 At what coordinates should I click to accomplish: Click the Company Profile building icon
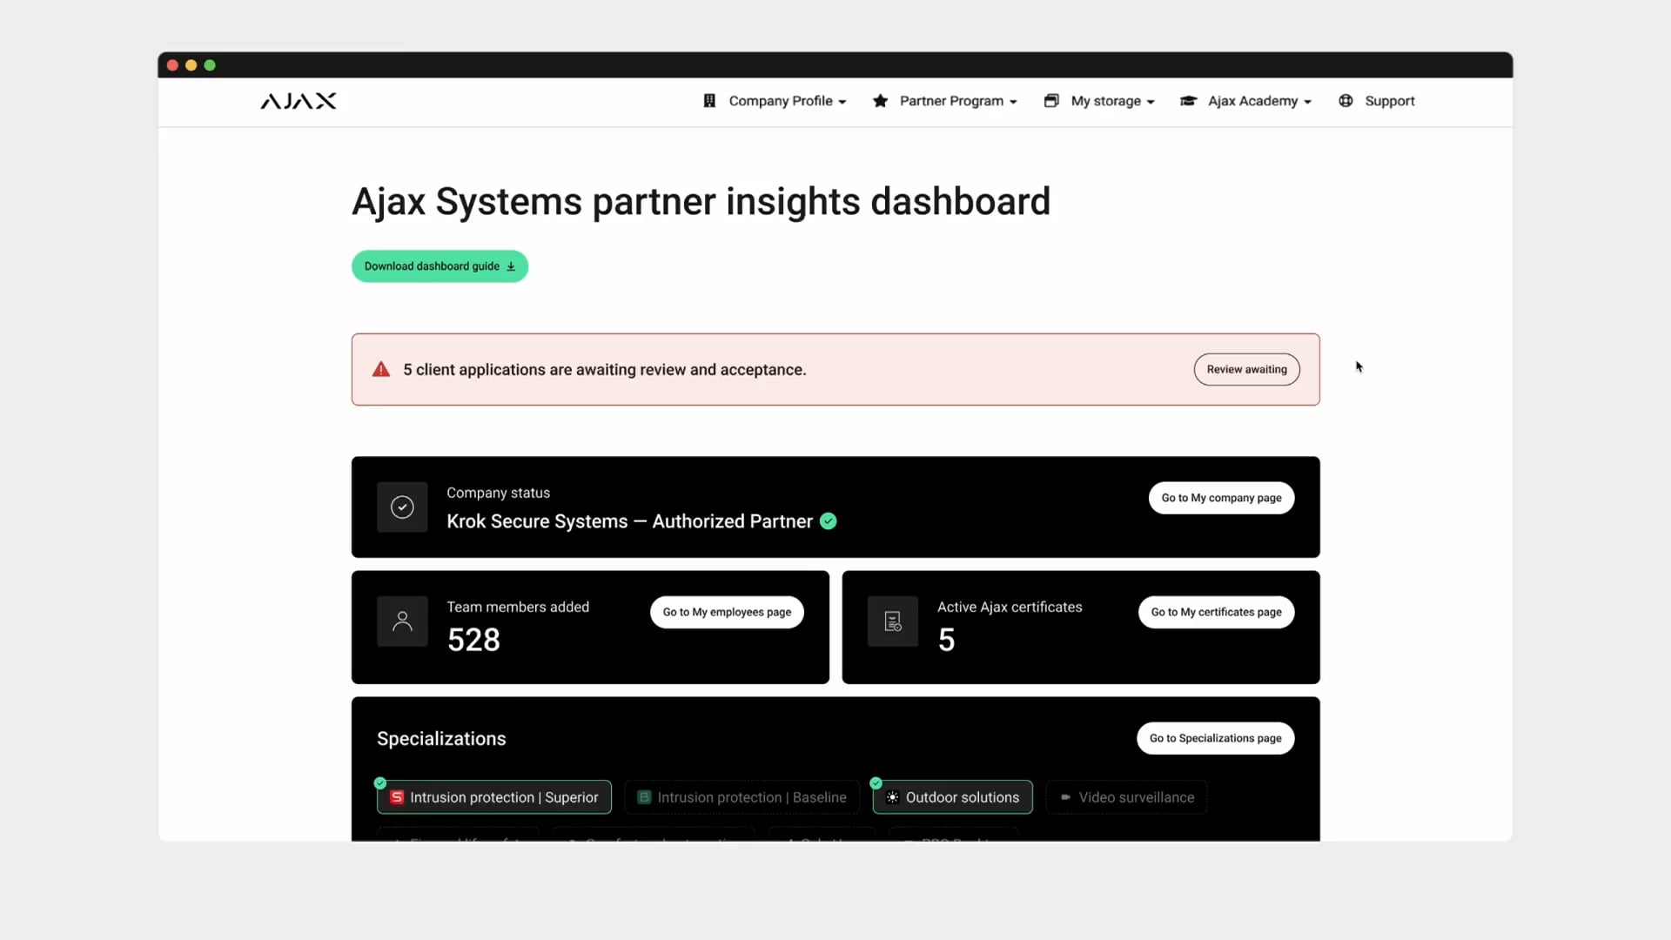709,101
